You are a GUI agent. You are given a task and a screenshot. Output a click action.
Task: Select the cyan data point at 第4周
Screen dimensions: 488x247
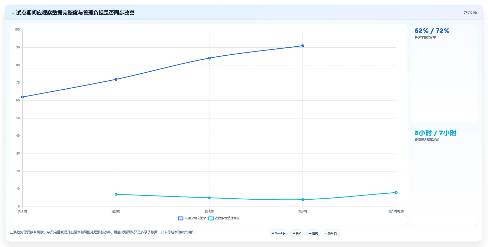[209, 198]
